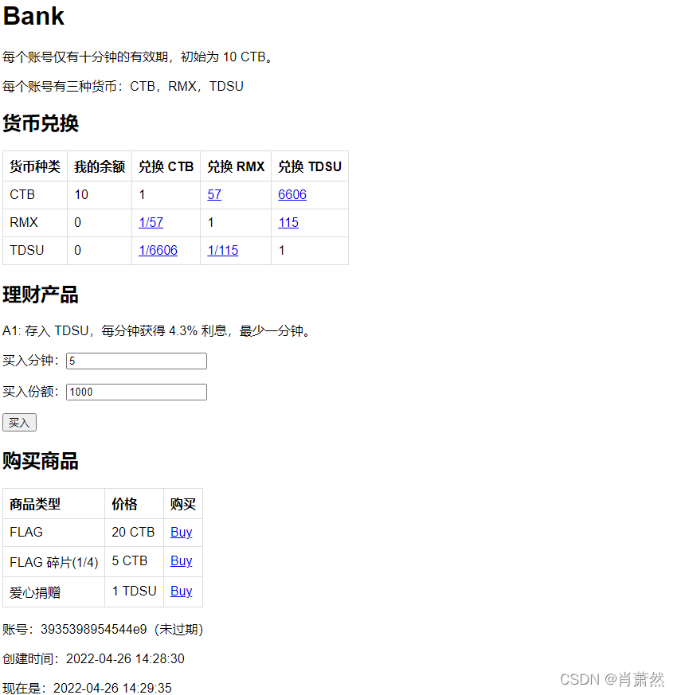The image size is (677, 695).
Task: Click the account number line 账号
Action: click(x=103, y=630)
